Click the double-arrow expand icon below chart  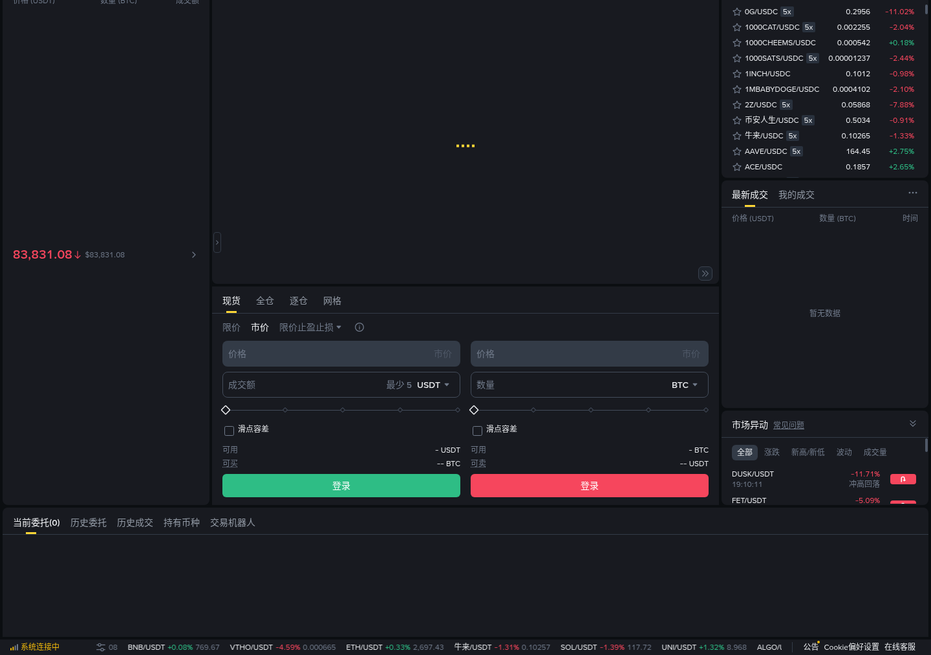click(x=705, y=274)
